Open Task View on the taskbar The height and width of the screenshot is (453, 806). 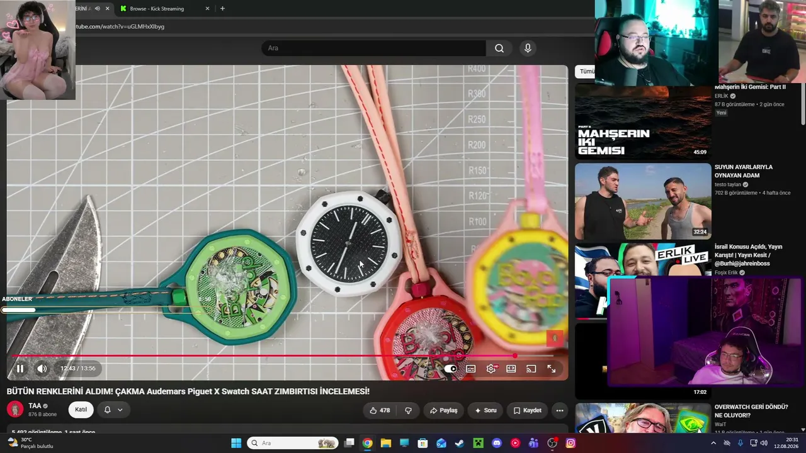pos(349,443)
